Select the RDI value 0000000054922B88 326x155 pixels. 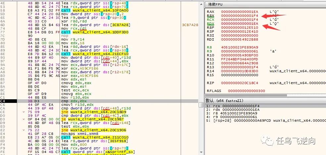tap(240, 39)
